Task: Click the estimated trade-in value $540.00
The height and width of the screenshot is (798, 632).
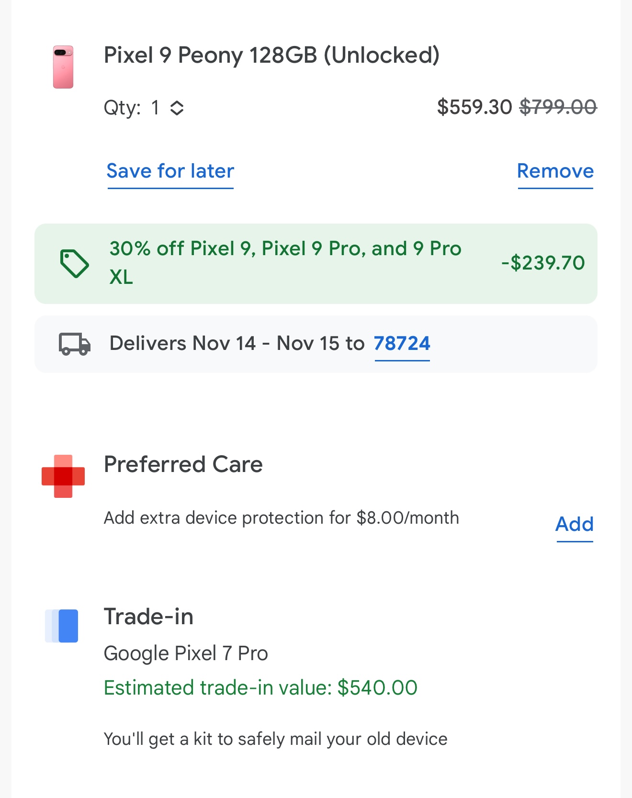Action: click(x=260, y=688)
